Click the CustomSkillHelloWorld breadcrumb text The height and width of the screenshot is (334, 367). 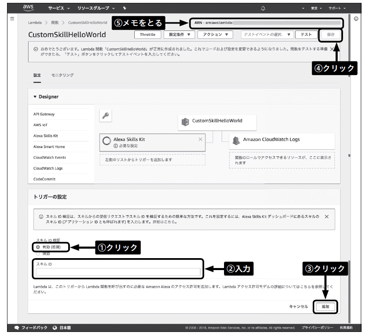(x=88, y=23)
